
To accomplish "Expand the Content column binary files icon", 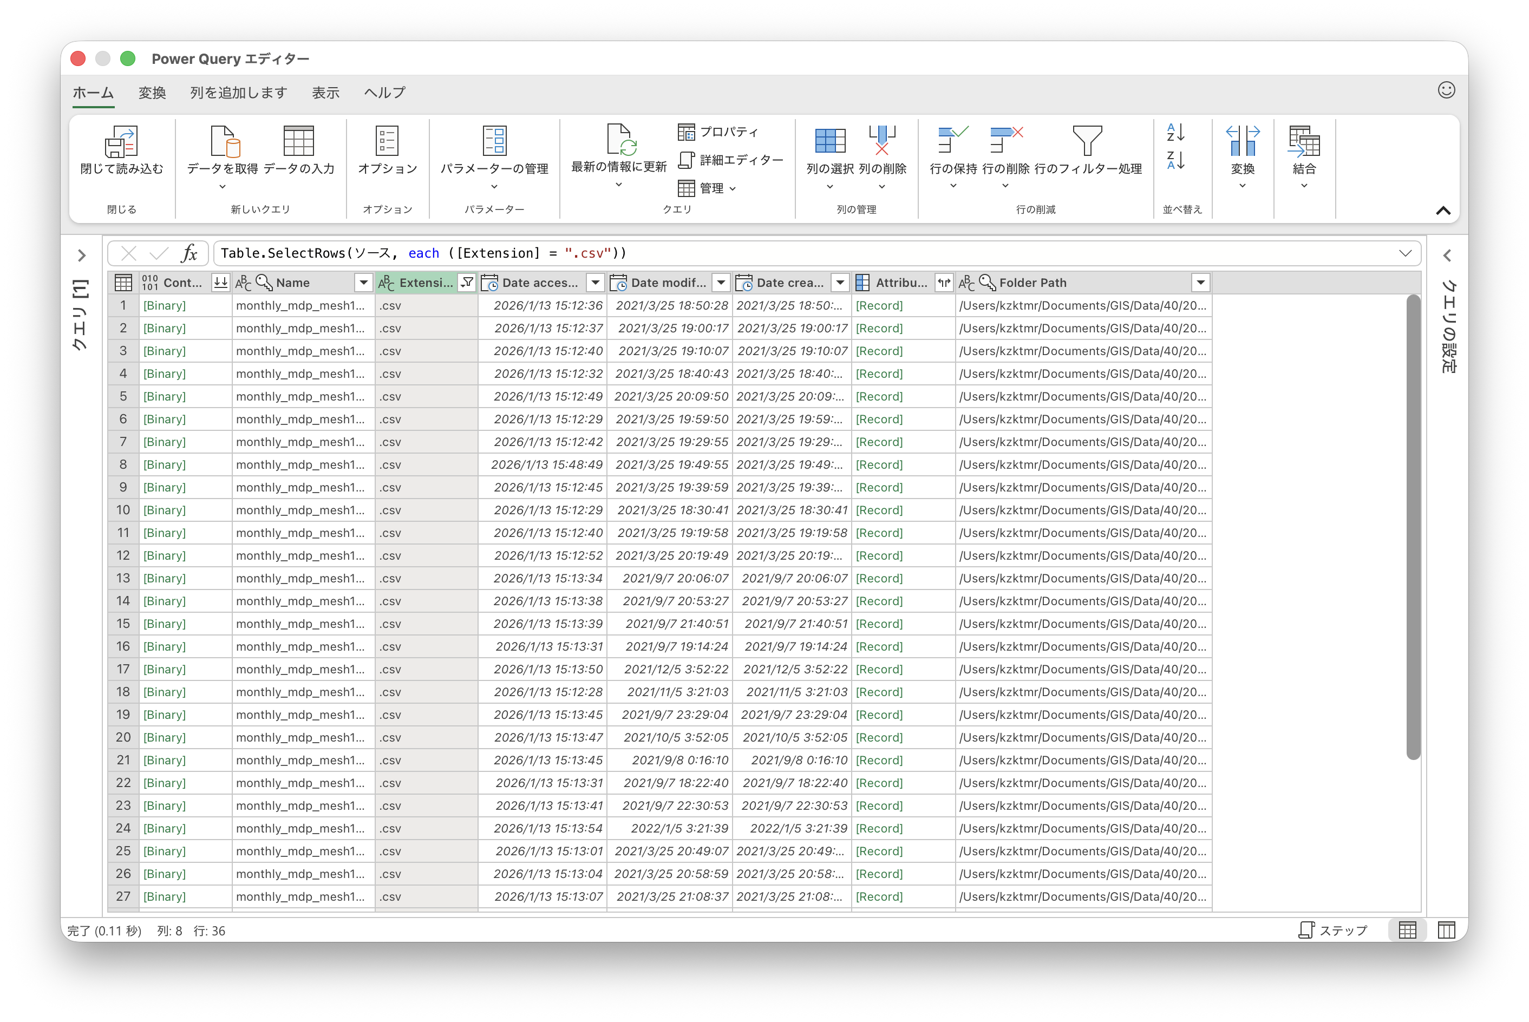I will [x=221, y=282].
